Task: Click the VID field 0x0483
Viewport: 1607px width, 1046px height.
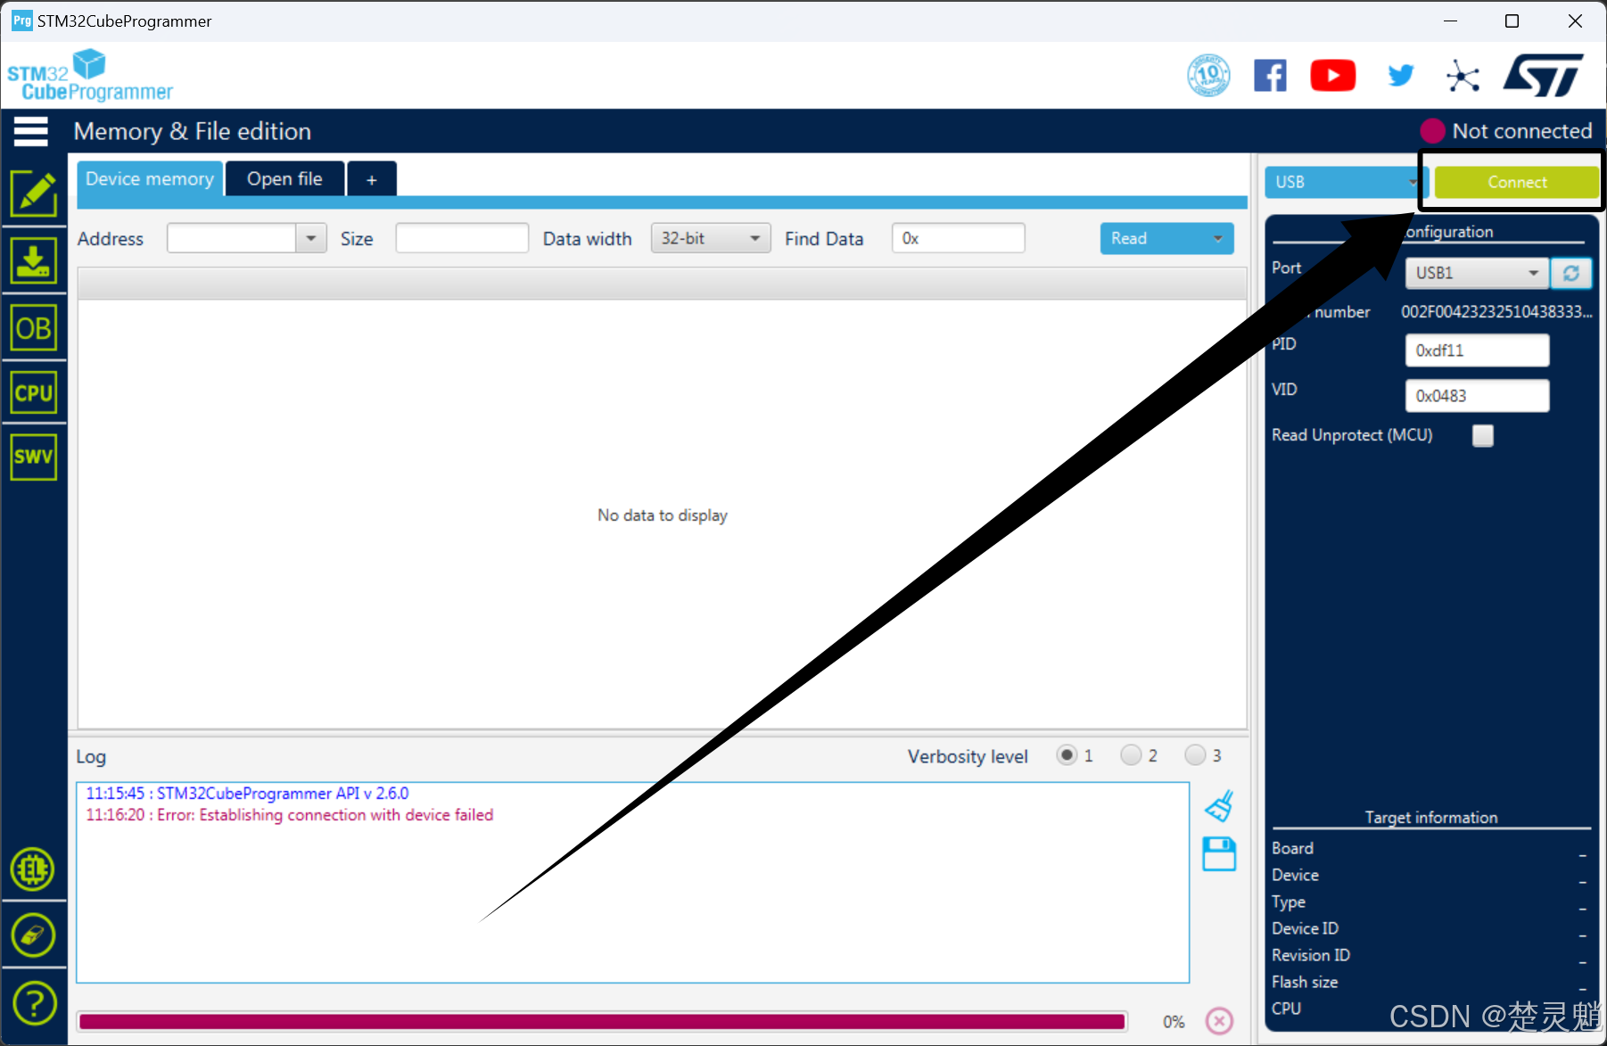Action: pyautogui.click(x=1477, y=396)
